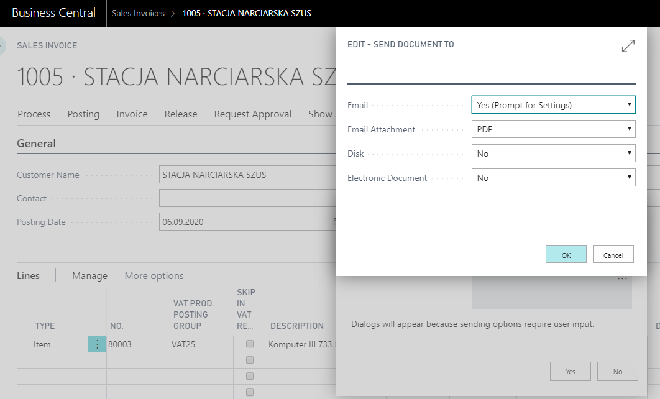Toggle Skip in VAT checkbox for Item row

pyautogui.click(x=250, y=344)
